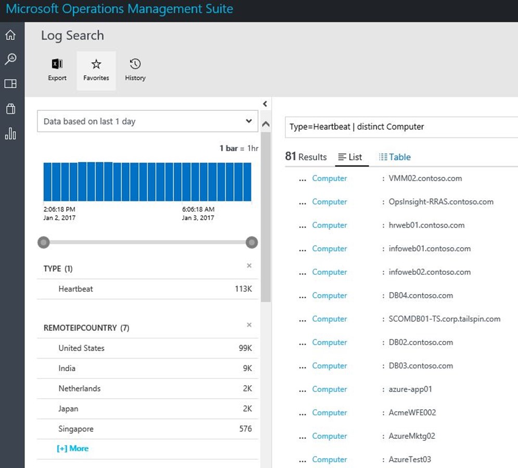Open the time range dropdown
This screenshot has height=468, width=518.
point(147,121)
